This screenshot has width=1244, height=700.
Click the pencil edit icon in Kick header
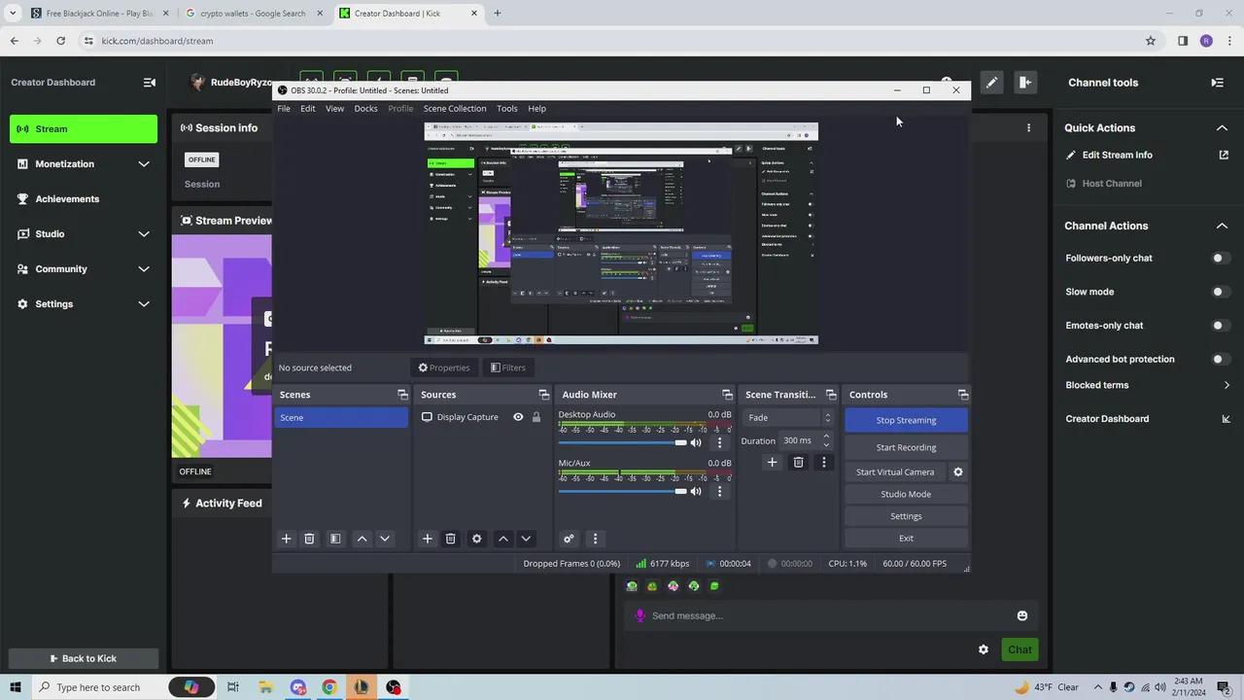991,83
